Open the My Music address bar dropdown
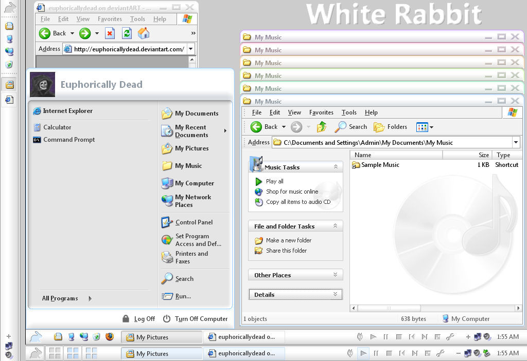This screenshot has height=361, width=527. tap(516, 142)
